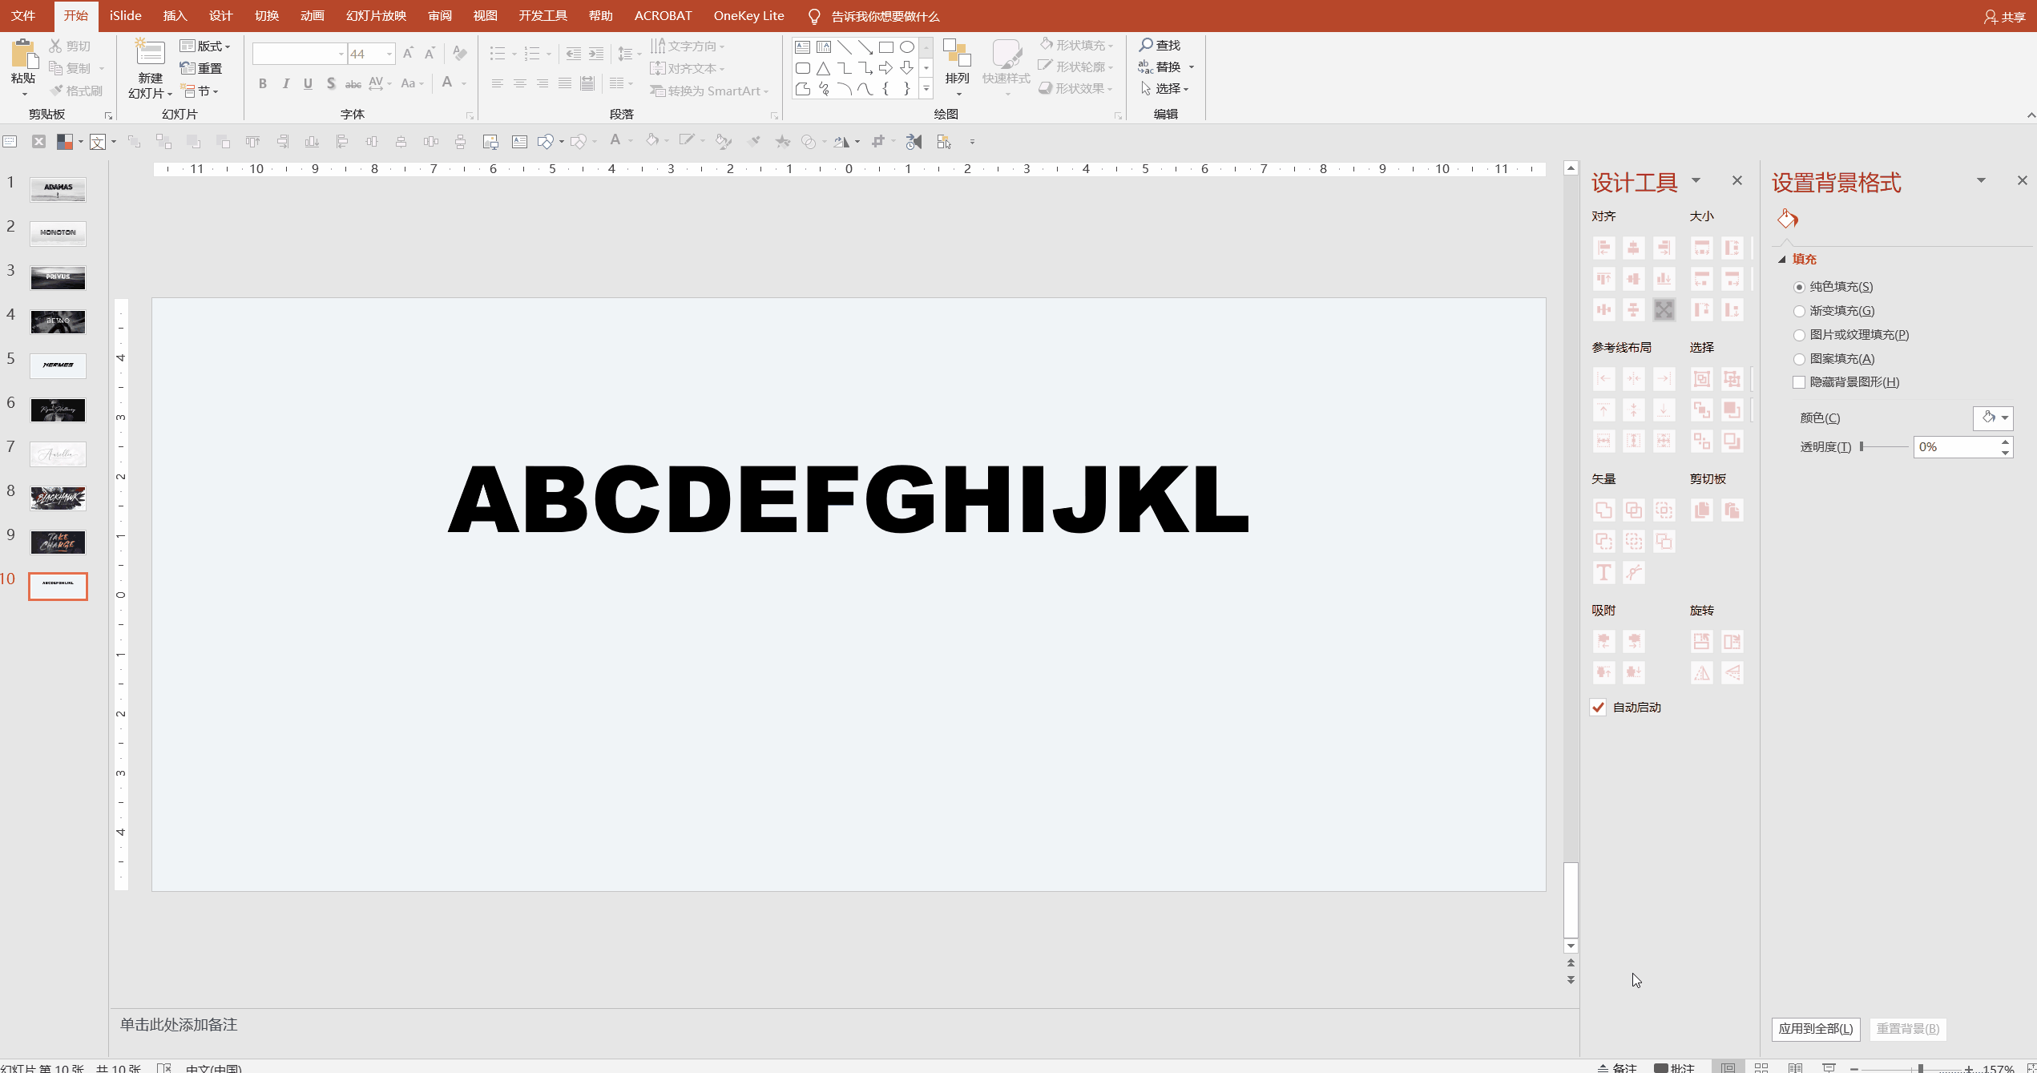Viewport: 2037px width, 1073px height.
Task: Click the Reset (重置) slide button
Action: coord(202,68)
